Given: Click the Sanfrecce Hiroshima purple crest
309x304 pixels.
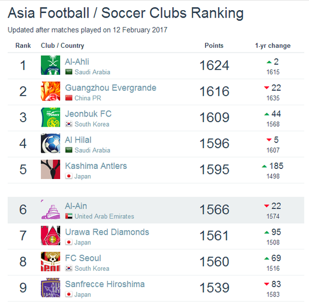Looking at the screenshot, I should tap(51, 288).
